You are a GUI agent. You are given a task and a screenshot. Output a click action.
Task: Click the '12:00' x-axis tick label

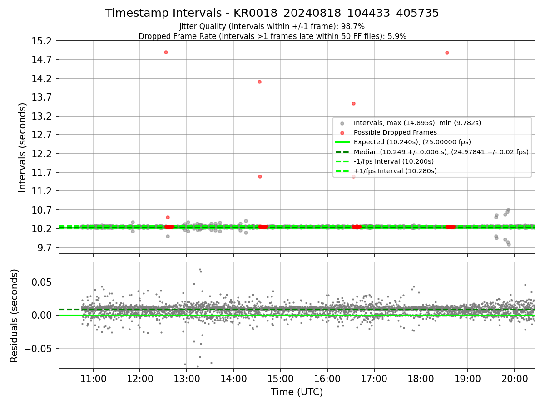tap(140, 379)
